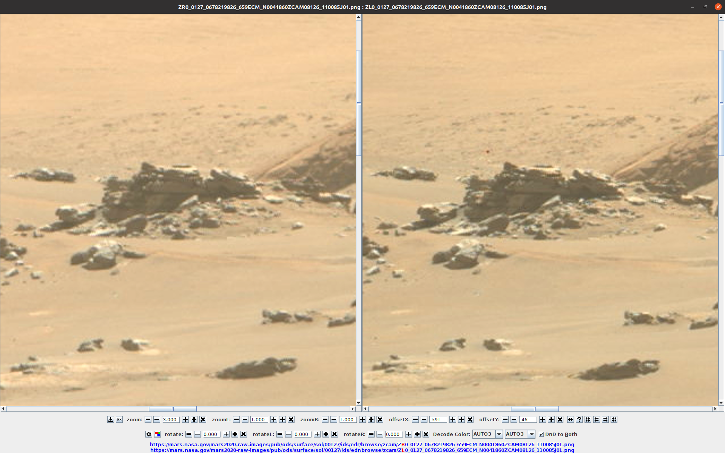Viewport: 725px width, 453px height.
Task: Click the zoom value input field
Action: (x=170, y=419)
